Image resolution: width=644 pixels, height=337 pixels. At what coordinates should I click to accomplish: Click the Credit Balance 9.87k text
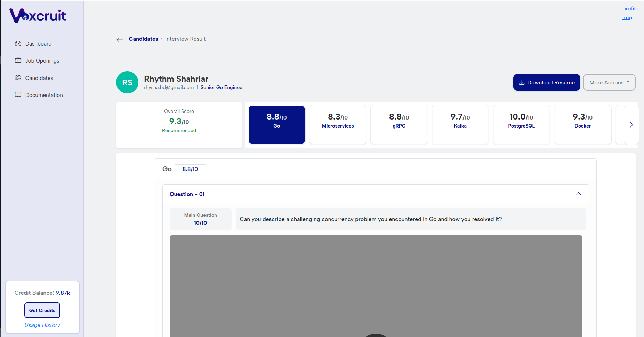coord(42,293)
